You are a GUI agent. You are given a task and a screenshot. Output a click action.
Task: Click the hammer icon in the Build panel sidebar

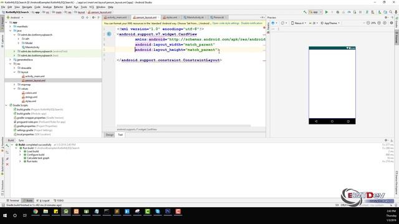(x=7, y=146)
